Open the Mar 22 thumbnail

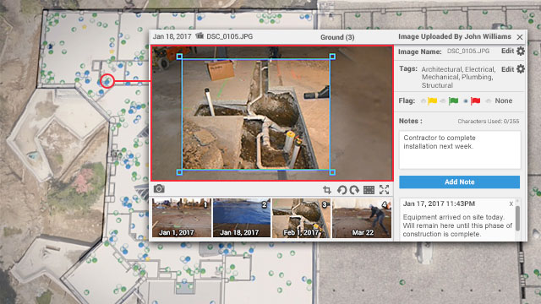[x=362, y=218]
